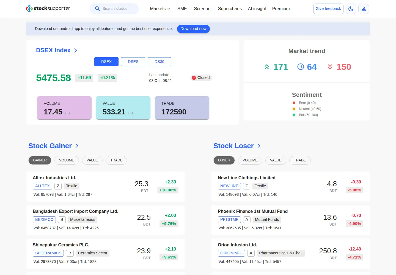The width and height of the screenshot is (396, 275).
Task: Open the Premium page
Action: [281, 9]
